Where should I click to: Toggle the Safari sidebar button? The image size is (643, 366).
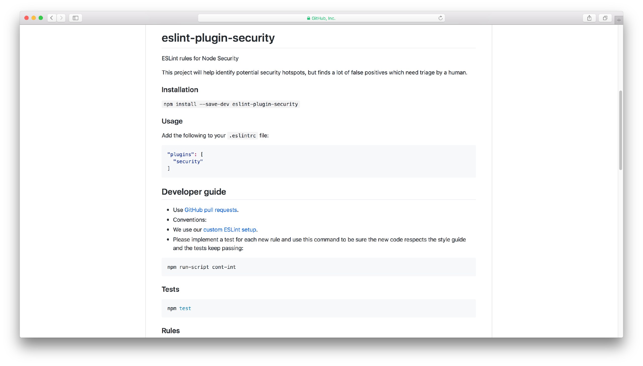(x=75, y=18)
